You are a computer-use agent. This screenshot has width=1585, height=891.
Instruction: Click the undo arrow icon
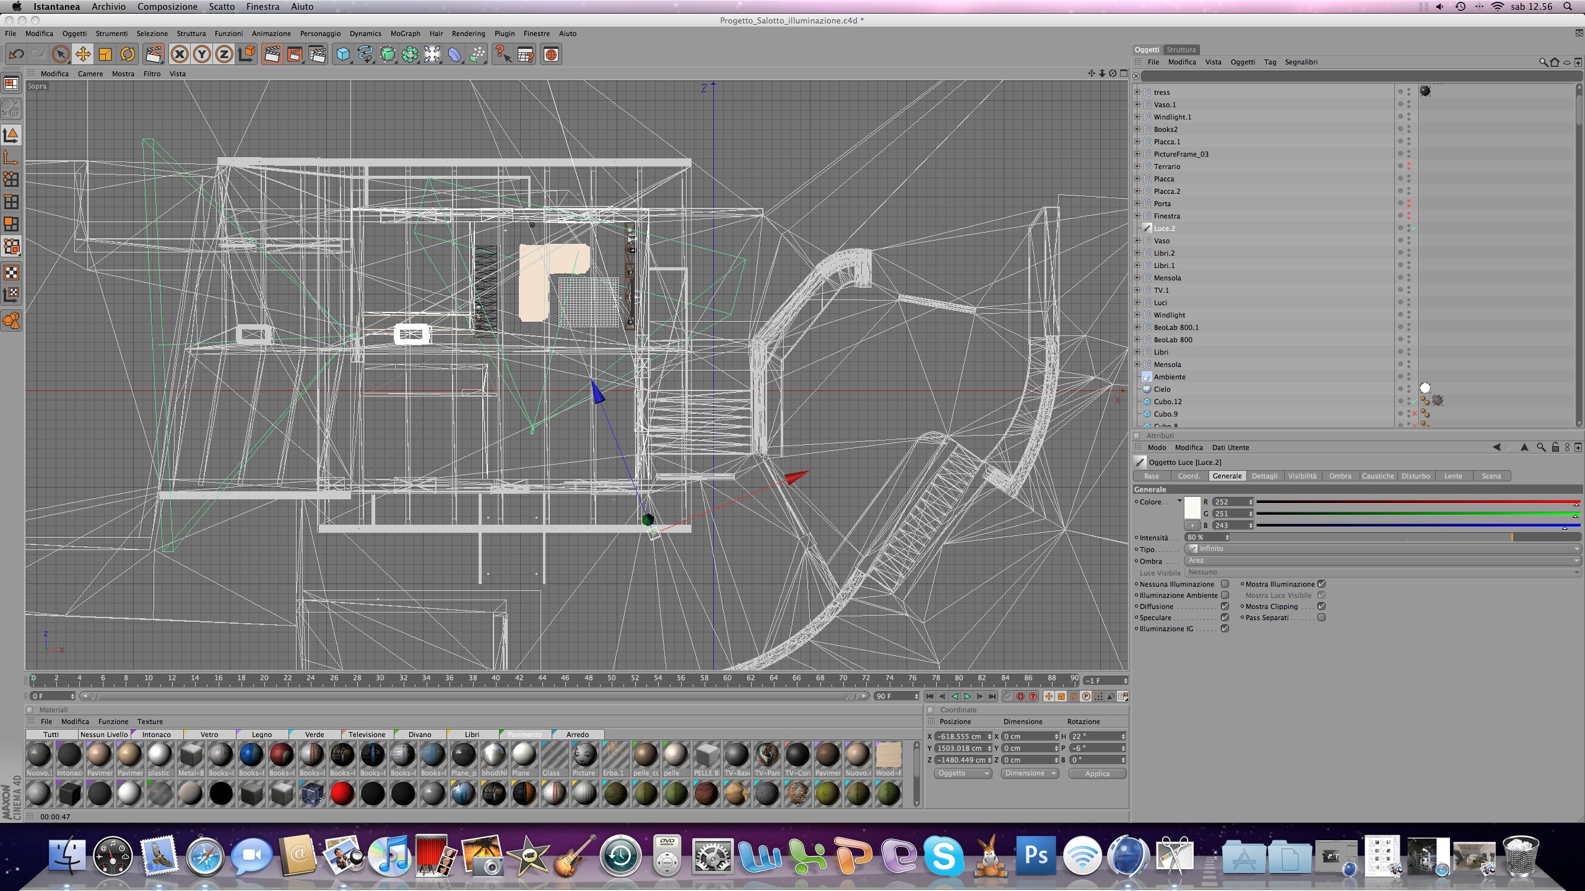coord(17,54)
